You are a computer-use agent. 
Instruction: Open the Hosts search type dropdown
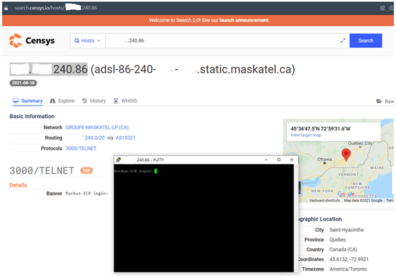click(88, 41)
